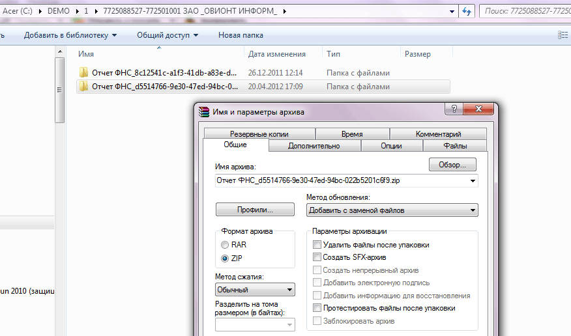The height and width of the screenshot is (336, 571).
Task: Check Создать SFX-архив option
Action: (317, 257)
